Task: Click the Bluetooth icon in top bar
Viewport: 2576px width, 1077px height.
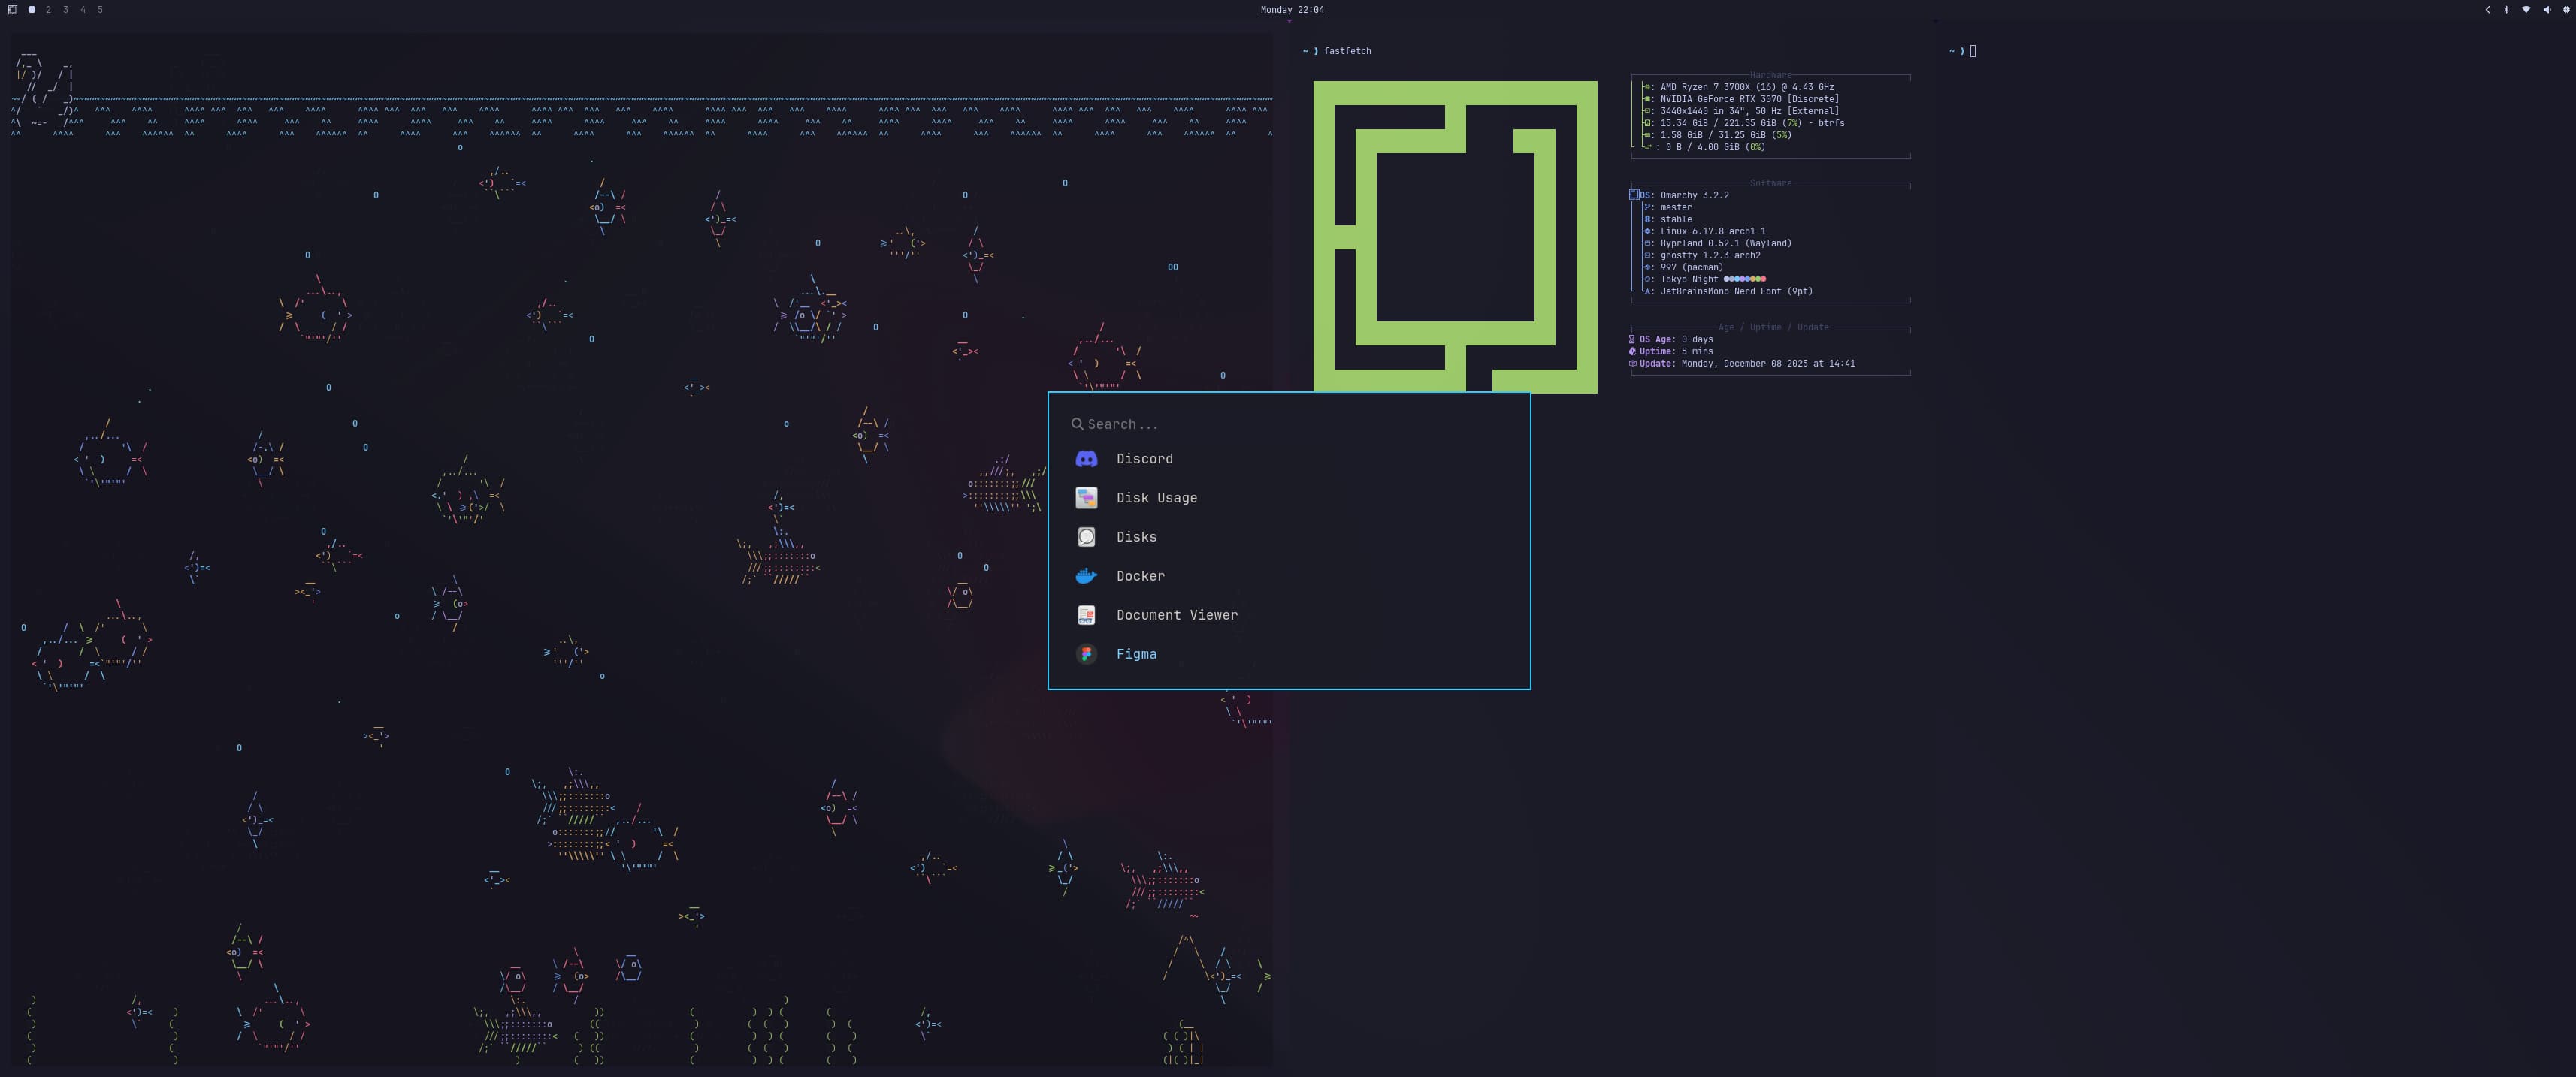Action: 2506,9
